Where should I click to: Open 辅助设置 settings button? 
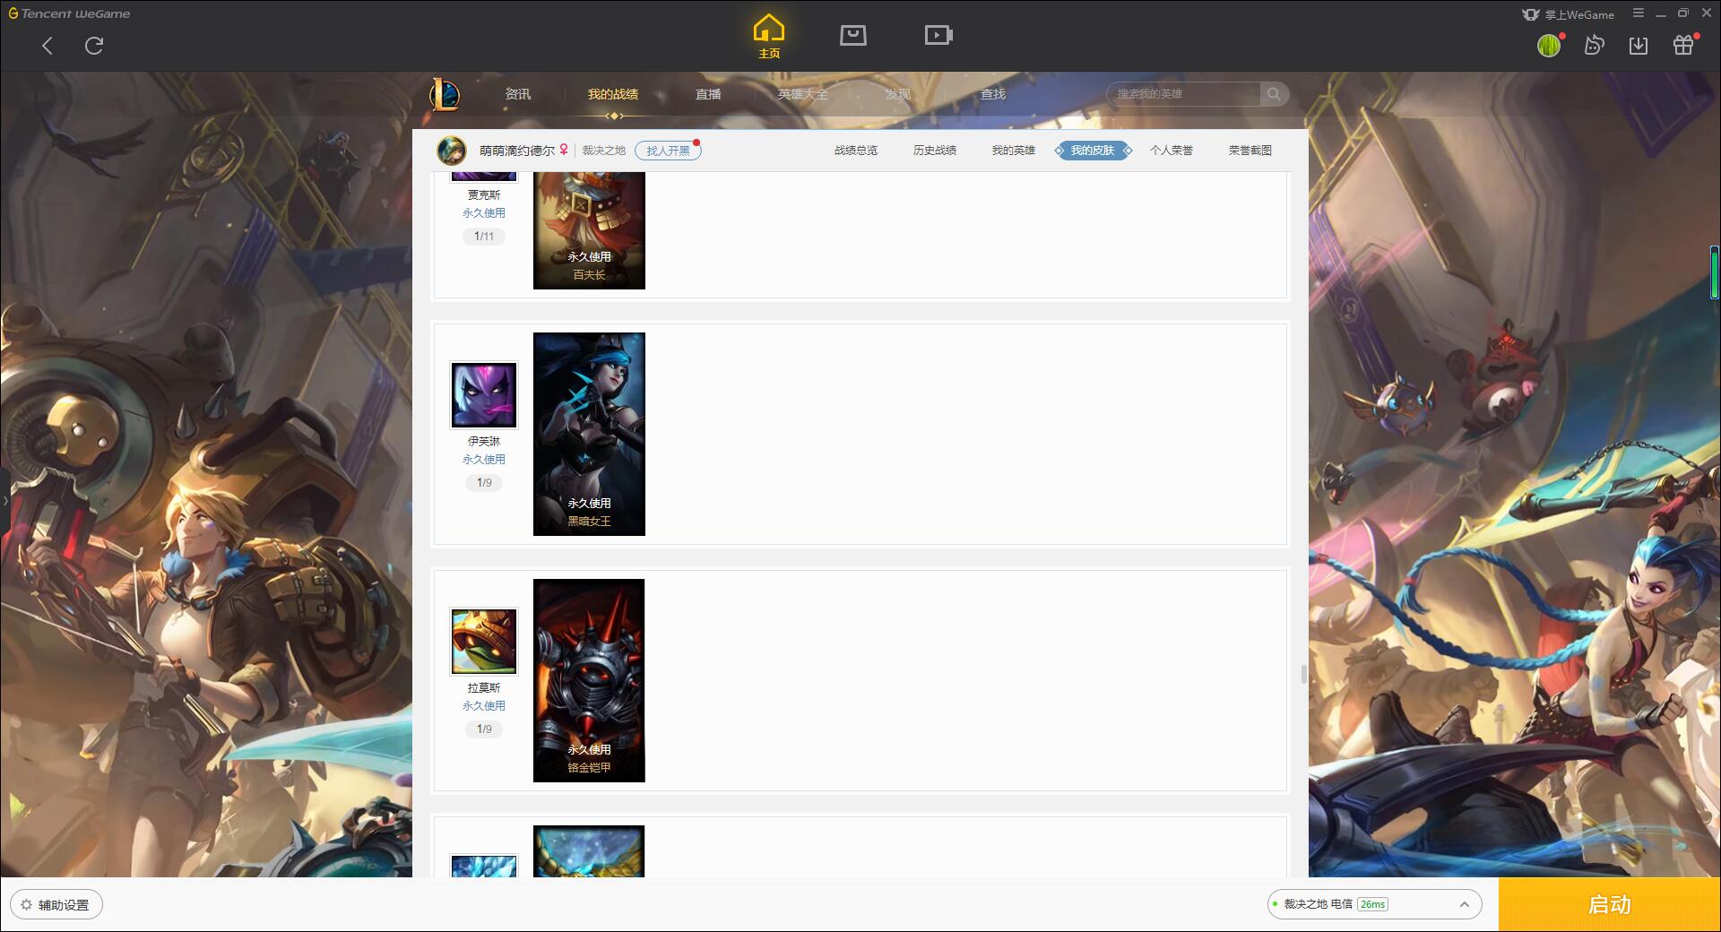(x=56, y=905)
